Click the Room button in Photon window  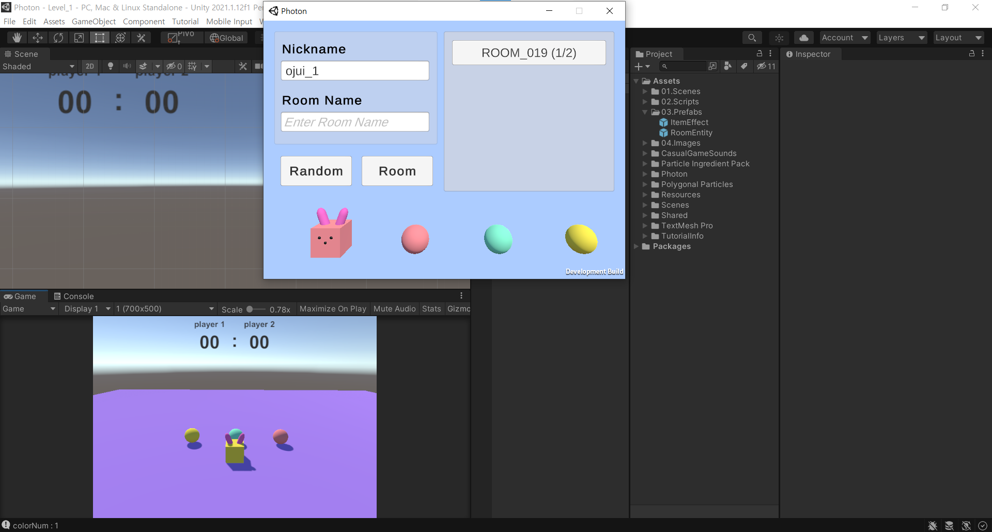(397, 171)
